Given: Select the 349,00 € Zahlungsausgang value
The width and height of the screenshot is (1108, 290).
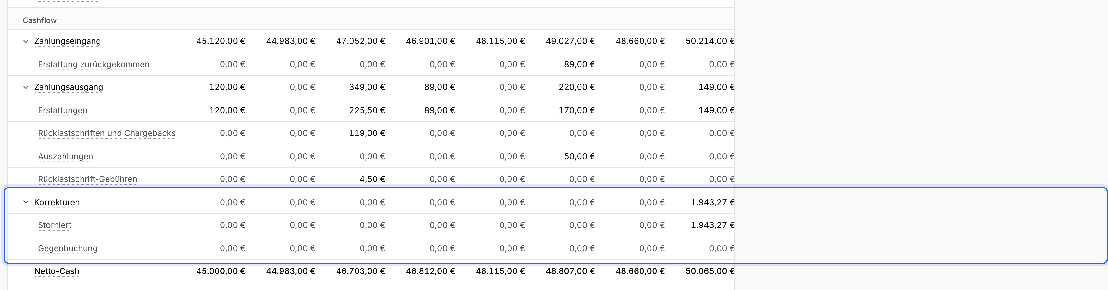Looking at the screenshot, I should 367,87.
